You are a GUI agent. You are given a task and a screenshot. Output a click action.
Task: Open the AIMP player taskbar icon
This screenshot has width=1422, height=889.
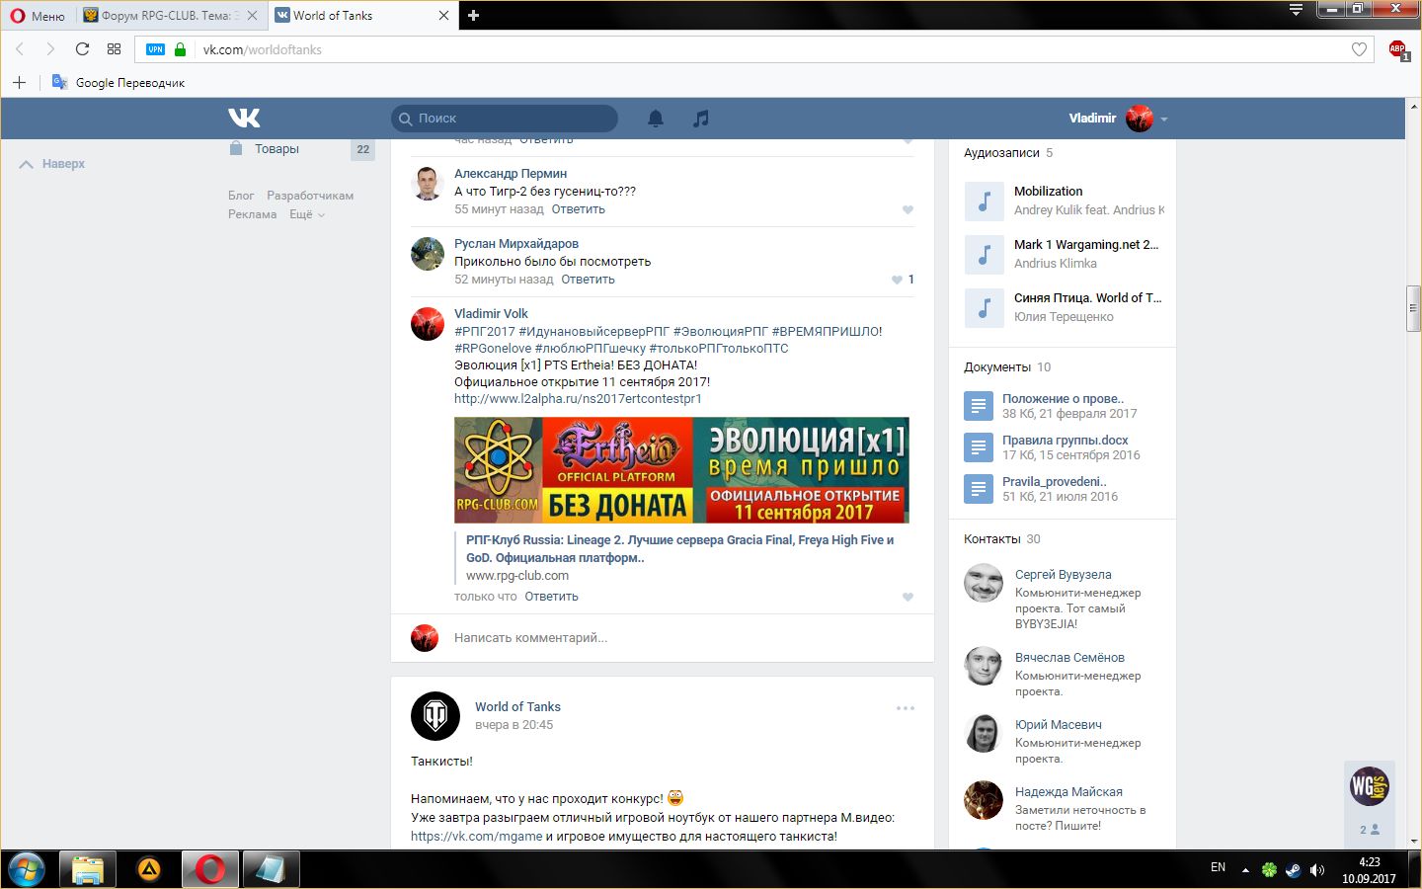click(149, 869)
